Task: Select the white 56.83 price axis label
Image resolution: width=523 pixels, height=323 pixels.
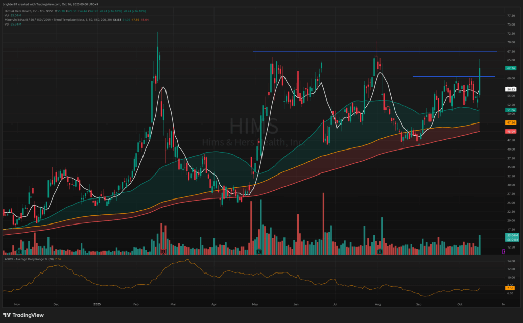Action: coord(510,89)
